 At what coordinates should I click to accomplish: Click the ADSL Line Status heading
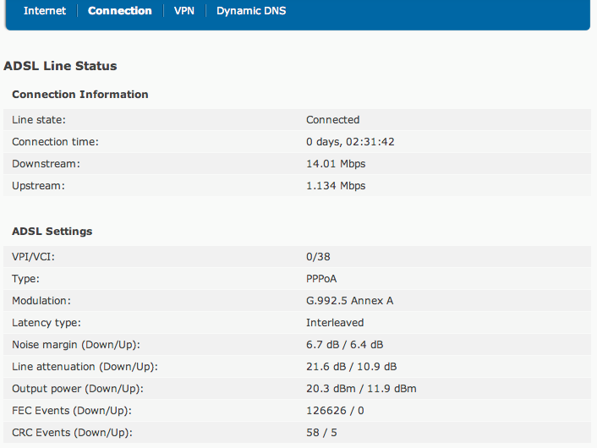click(60, 66)
